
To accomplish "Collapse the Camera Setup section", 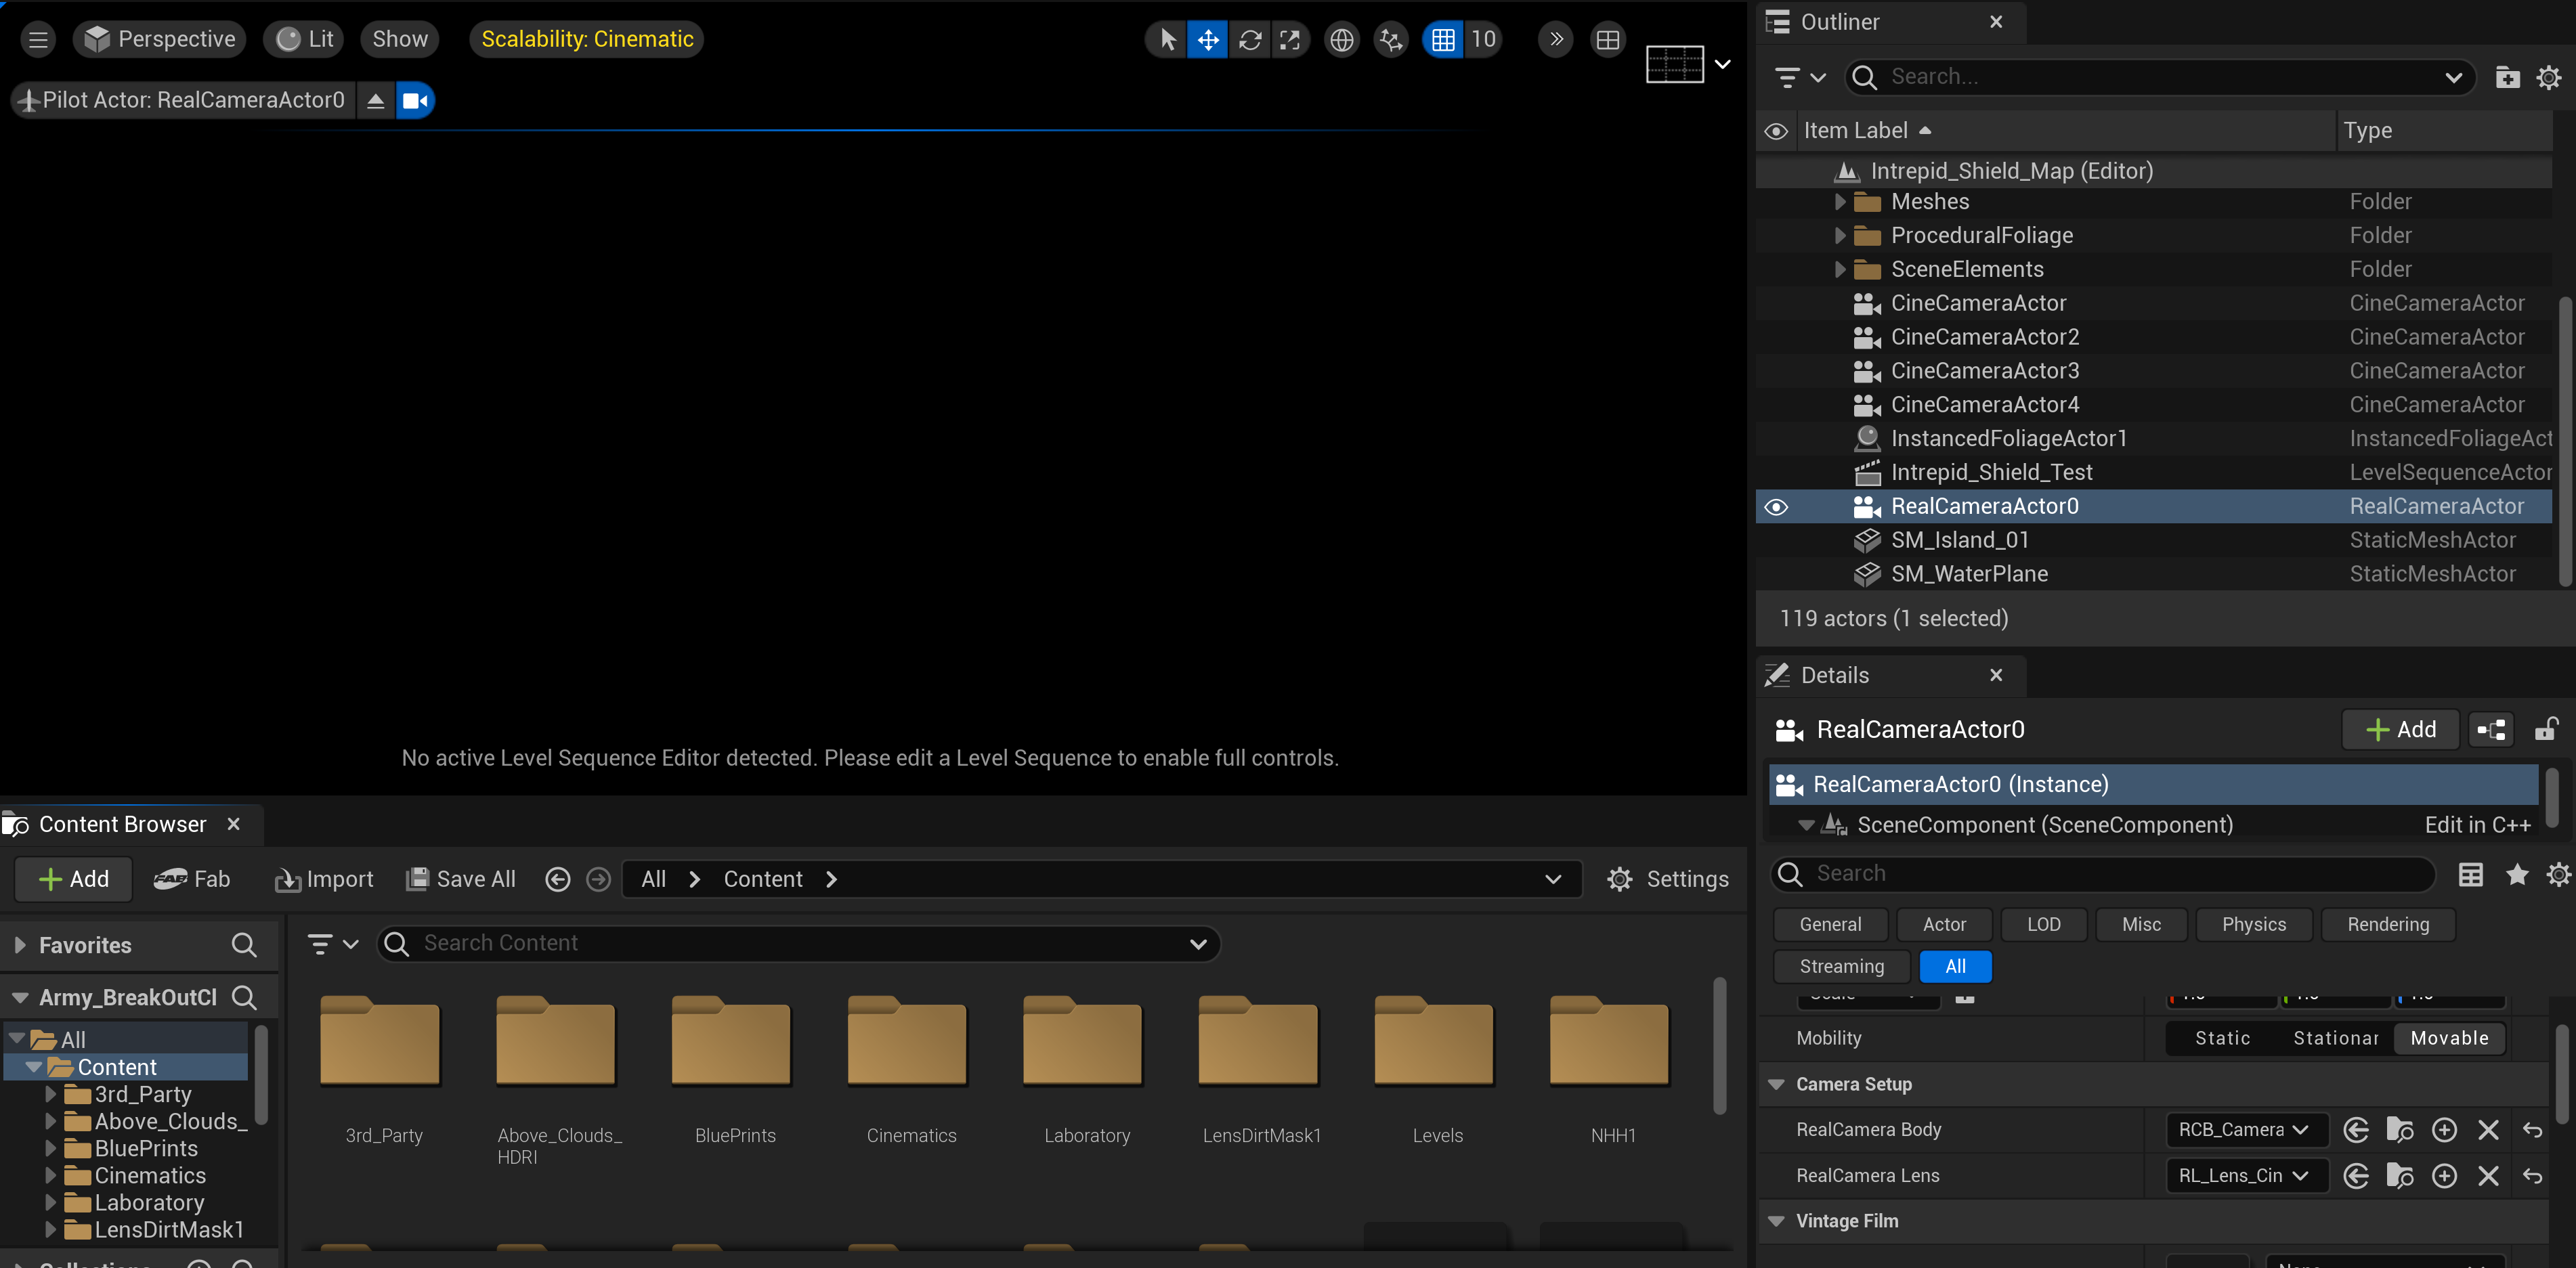I will (1777, 1085).
